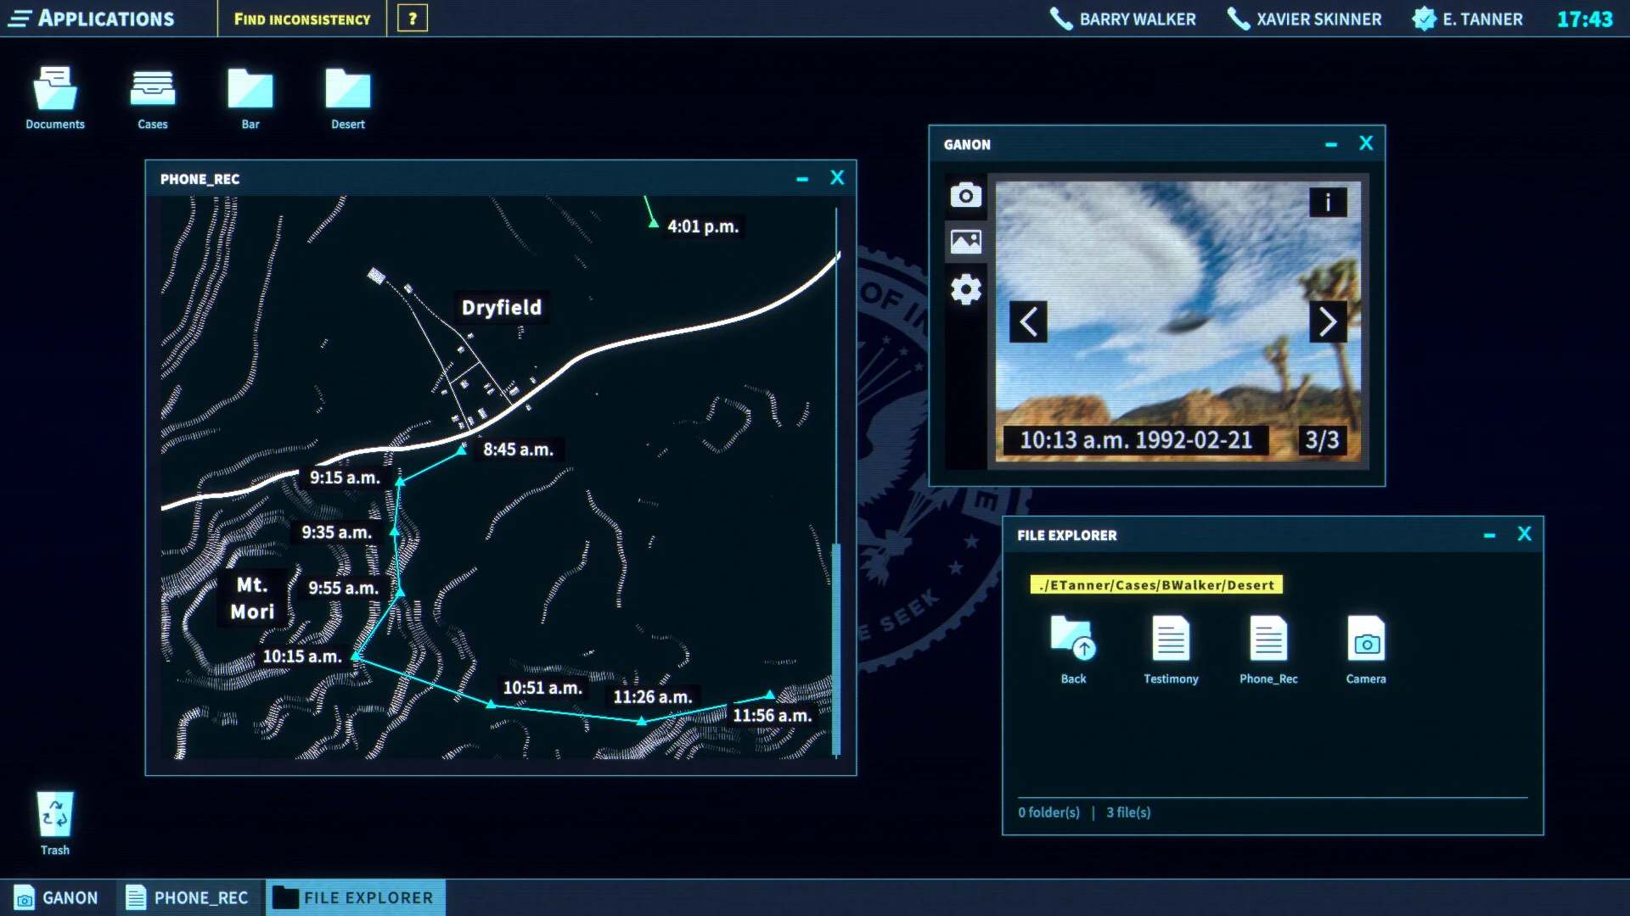This screenshot has width=1630, height=916.
Task: Open the camera tab in GANON
Action: coord(965,194)
